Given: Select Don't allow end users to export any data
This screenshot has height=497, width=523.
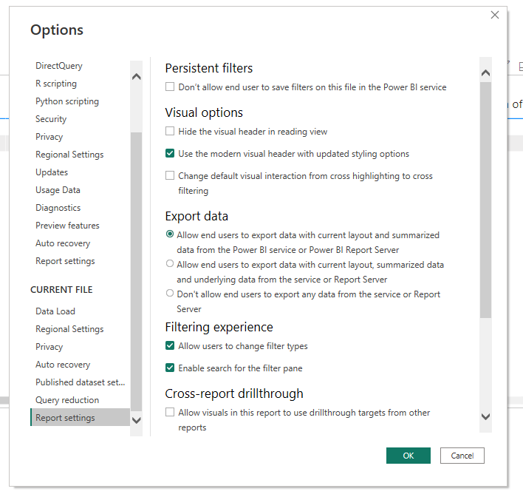Looking at the screenshot, I should [x=170, y=293].
